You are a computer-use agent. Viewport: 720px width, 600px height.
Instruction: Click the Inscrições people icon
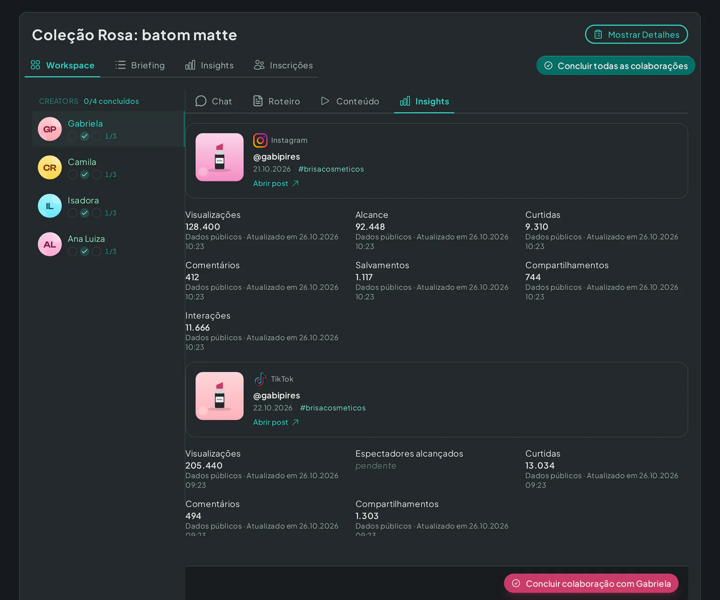click(x=259, y=65)
